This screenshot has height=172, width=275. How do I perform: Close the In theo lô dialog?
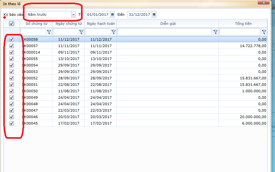point(263,3)
